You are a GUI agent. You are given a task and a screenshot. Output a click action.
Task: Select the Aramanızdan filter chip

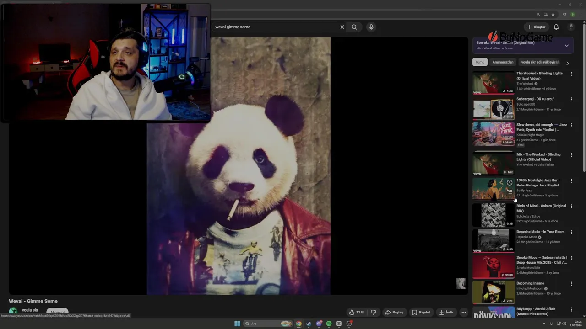click(503, 62)
